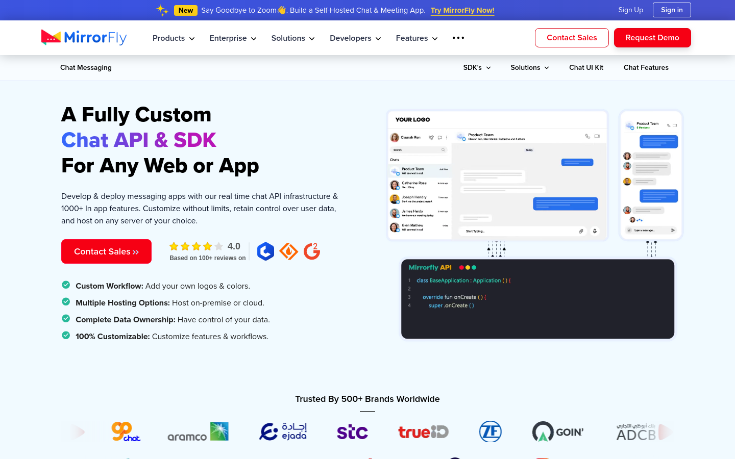Viewport: 735px width, 459px height.
Task: Click the New badge in the top banner
Action: [x=186, y=10]
